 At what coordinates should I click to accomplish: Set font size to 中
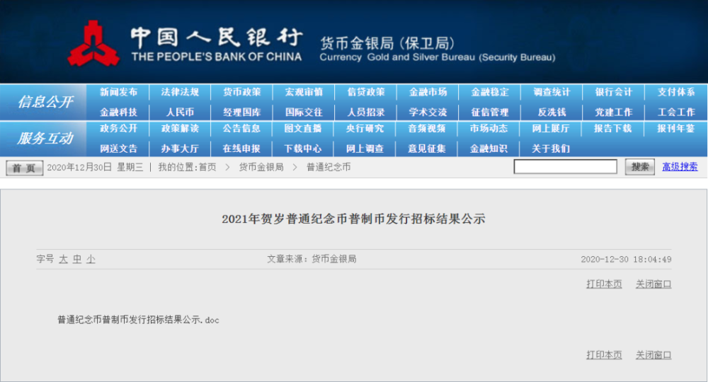[x=77, y=260]
